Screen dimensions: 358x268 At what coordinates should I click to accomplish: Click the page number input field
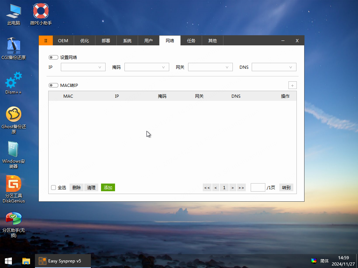click(258, 187)
